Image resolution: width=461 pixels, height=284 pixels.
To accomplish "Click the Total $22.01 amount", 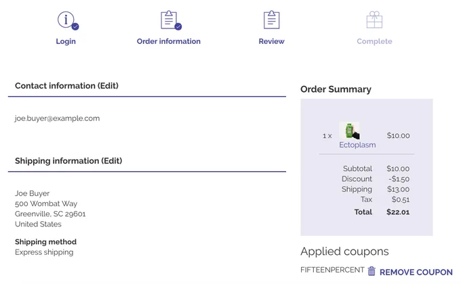I will 398,212.
